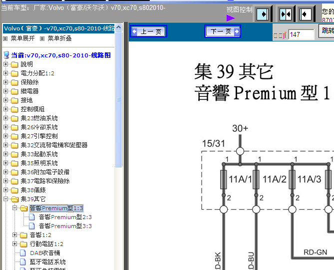Click the folder icon of 控制模組
The height and width of the screenshot is (270, 334).
click(x=14, y=109)
